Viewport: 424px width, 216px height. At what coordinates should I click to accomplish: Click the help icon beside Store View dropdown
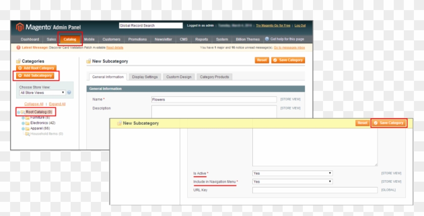pyautogui.click(x=69, y=92)
